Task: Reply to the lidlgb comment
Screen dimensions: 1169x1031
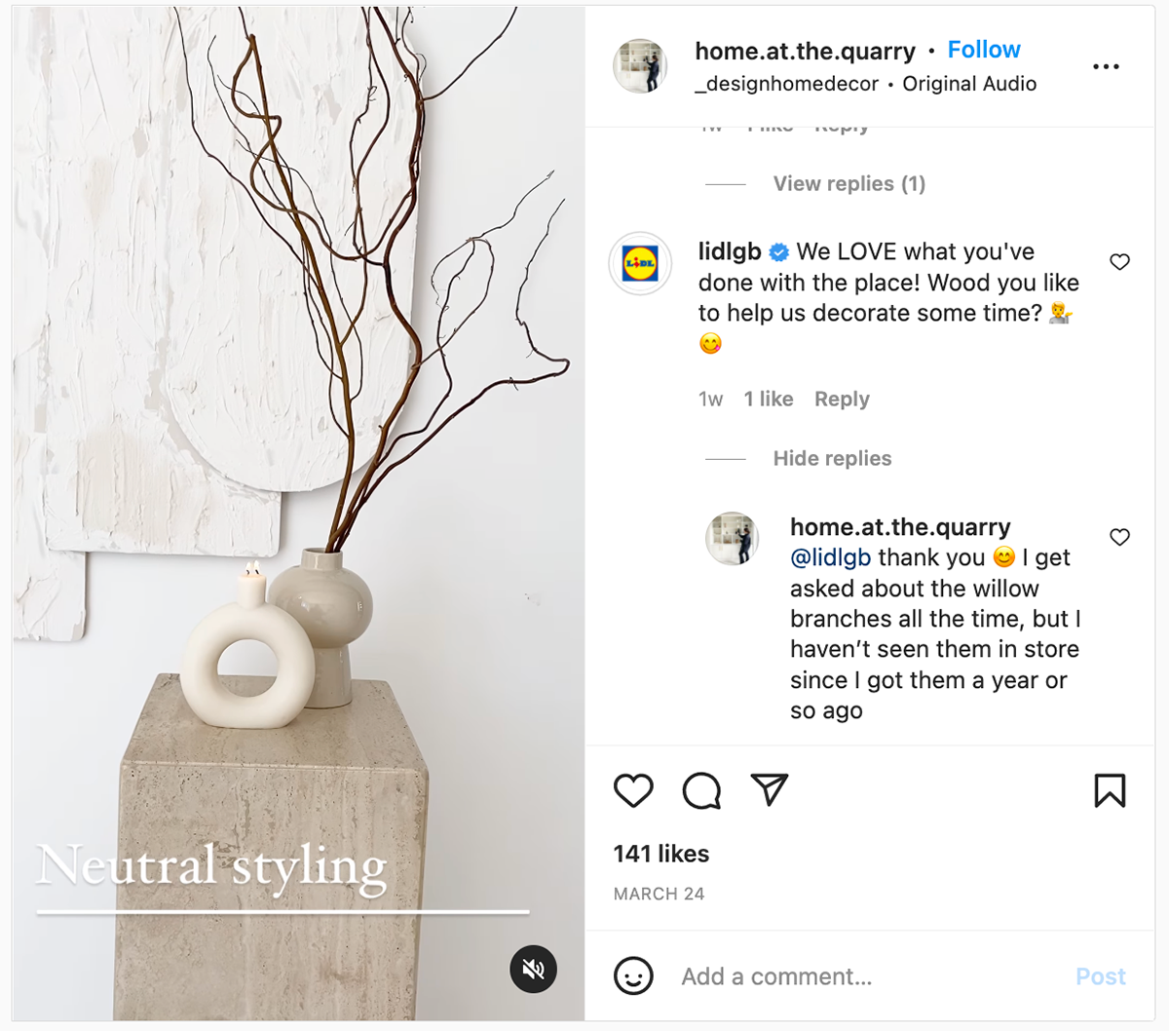Action: (842, 399)
